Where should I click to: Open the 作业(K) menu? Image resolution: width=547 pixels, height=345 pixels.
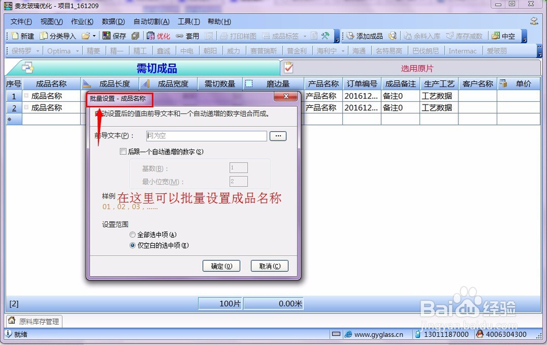click(x=82, y=22)
